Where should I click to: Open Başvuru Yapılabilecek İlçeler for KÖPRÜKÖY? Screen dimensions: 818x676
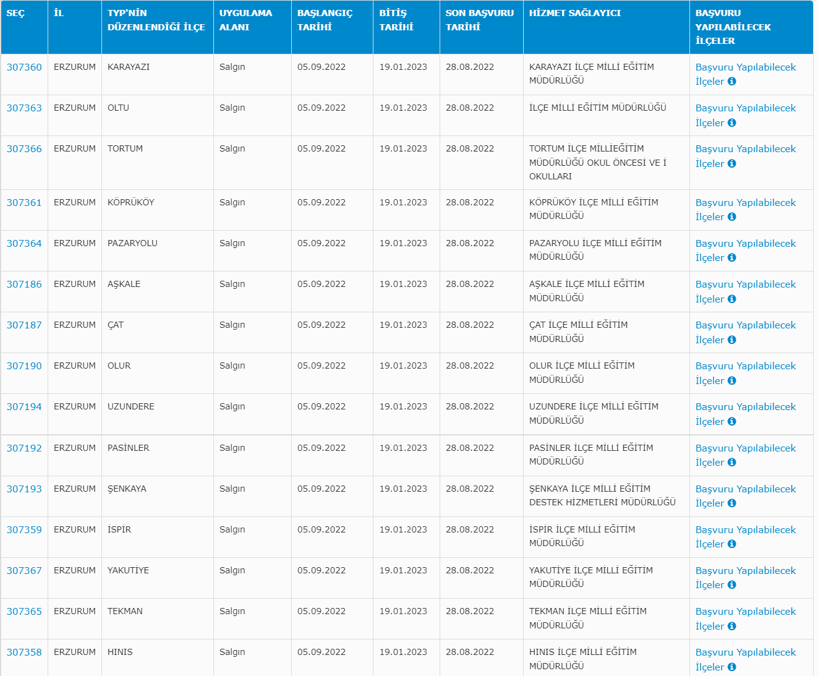[x=745, y=203]
